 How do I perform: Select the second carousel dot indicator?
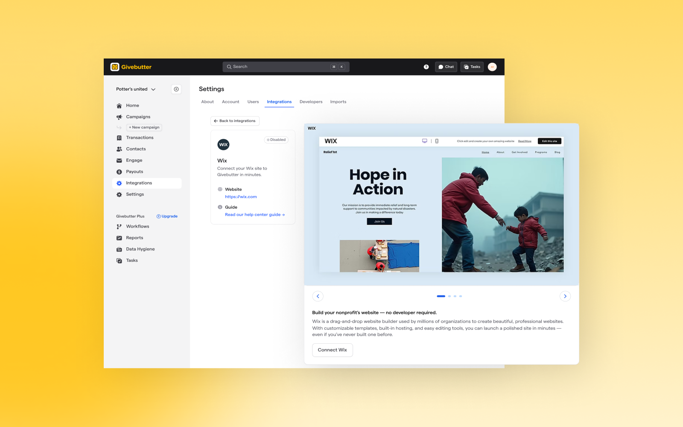tap(449, 296)
